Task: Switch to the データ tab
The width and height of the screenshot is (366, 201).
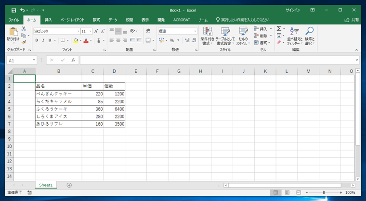Action: [113, 20]
